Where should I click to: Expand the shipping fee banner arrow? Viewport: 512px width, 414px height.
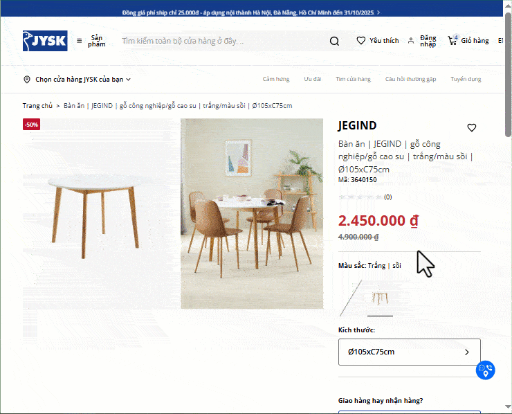point(378,12)
